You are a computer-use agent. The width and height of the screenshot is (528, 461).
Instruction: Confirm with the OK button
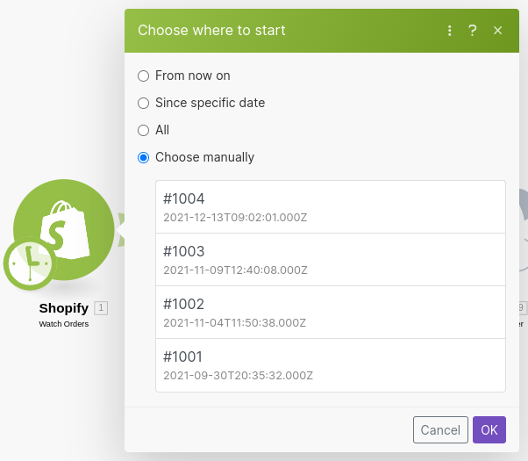coord(489,429)
